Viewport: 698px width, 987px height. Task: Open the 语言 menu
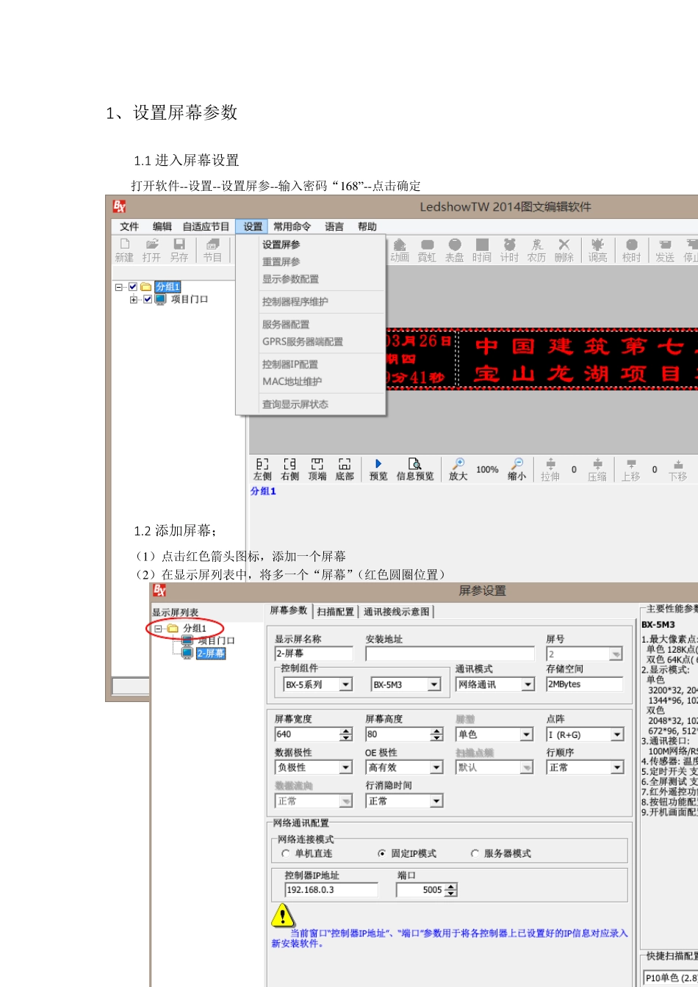[x=334, y=227]
